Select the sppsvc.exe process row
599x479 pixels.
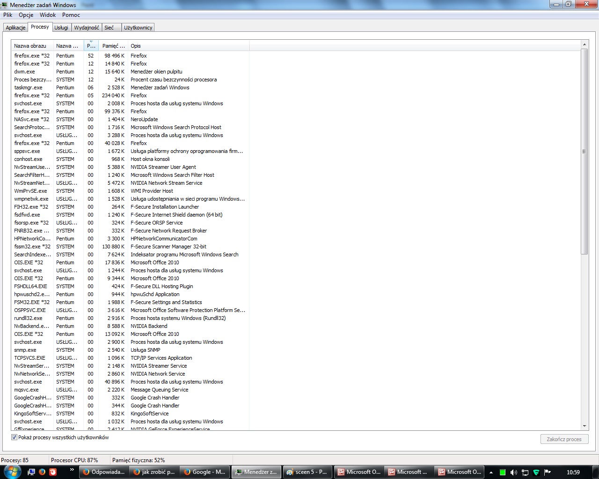130,151
